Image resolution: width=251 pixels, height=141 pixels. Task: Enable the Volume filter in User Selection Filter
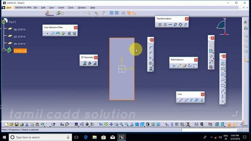[63, 33]
